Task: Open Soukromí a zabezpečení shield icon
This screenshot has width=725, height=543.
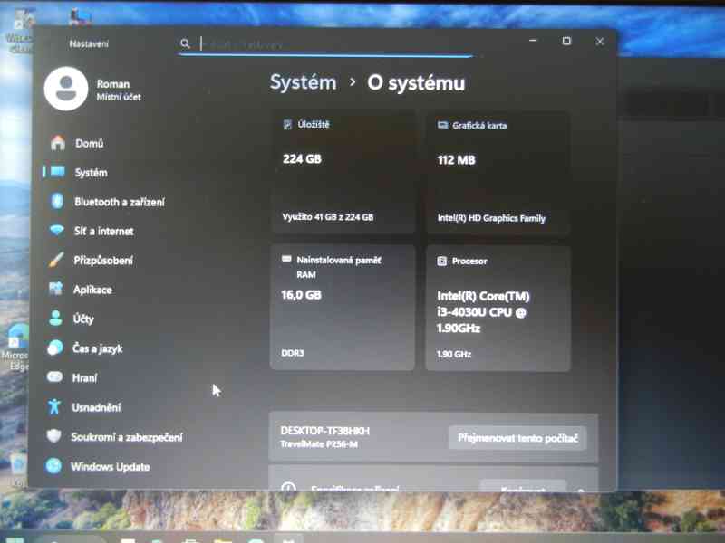Action: pos(53,436)
